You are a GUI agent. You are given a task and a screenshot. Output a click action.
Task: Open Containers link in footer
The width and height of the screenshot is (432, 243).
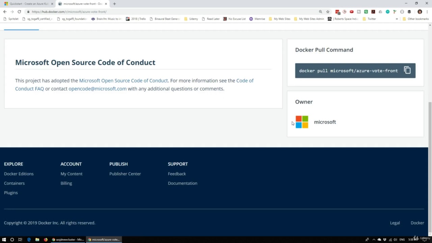tap(14, 183)
